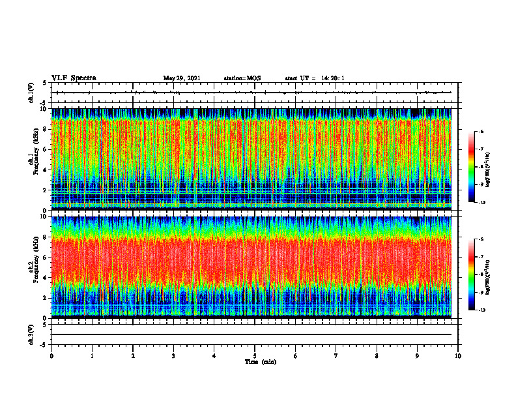Click time axis tick label "4"
This screenshot has width=516, height=399.
click(214, 356)
